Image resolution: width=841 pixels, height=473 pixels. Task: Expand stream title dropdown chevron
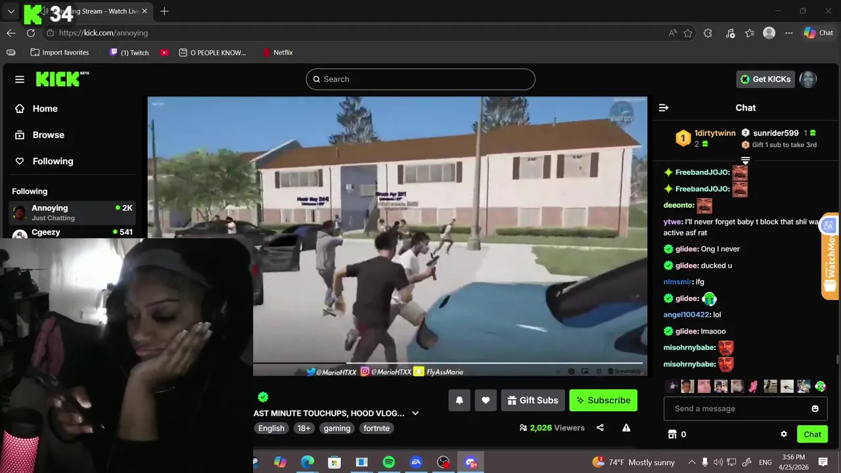[x=415, y=413]
